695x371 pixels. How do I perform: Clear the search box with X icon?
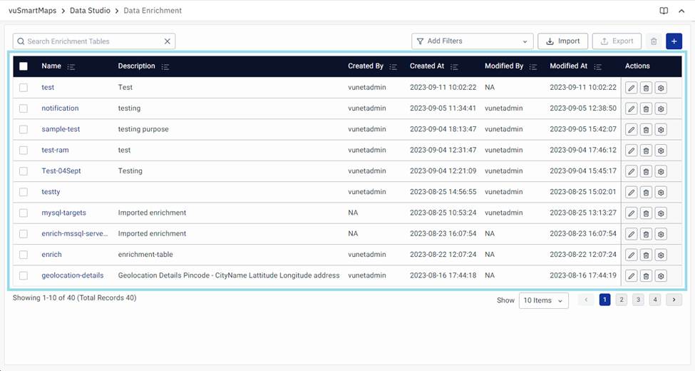168,41
